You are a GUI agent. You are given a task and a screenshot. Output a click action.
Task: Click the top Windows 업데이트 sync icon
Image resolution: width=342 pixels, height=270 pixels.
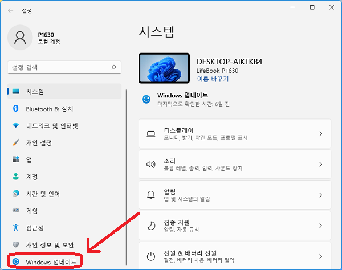tap(146, 99)
